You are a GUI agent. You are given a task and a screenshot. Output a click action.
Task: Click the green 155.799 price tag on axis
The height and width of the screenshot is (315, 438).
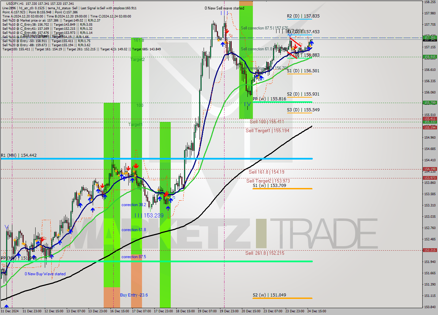click(x=430, y=103)
